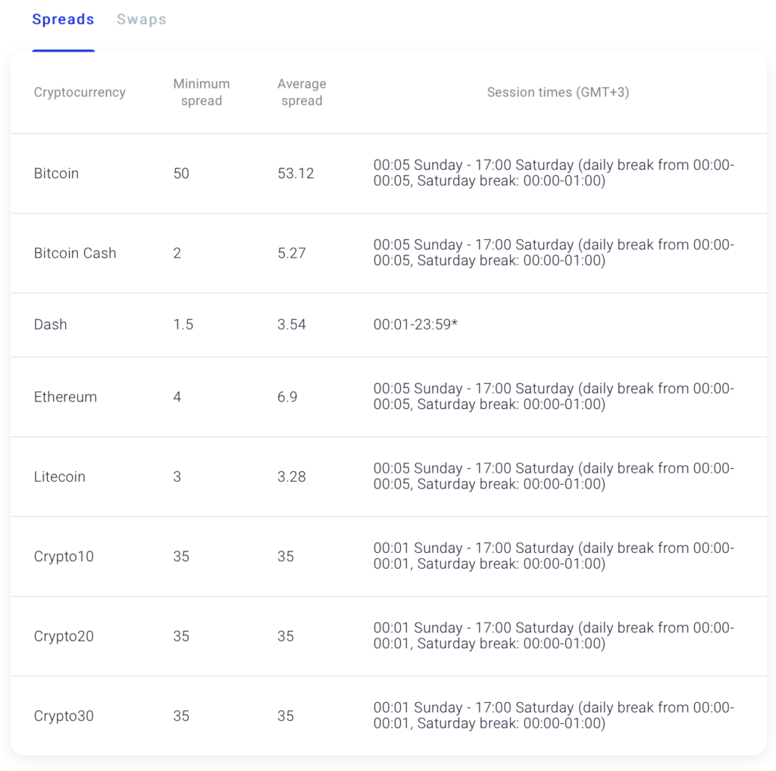
Task: Click Crypto30 minimum spread 35
Action: (181, 716)
